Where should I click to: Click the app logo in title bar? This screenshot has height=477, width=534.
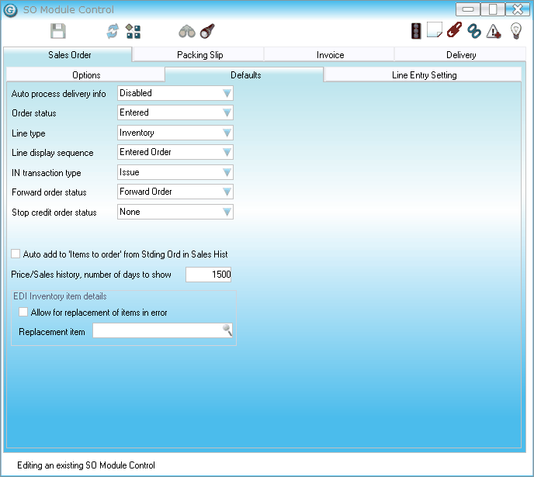pyautogui.click(x=11, y=10)
